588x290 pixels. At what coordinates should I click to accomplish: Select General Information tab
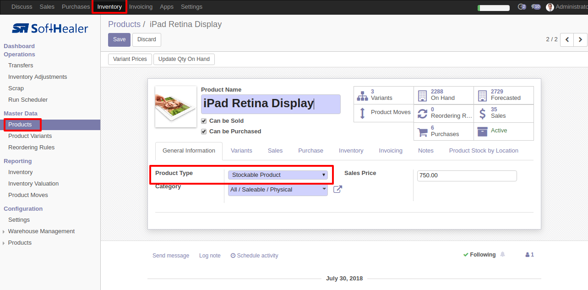(x=189, y=151)
